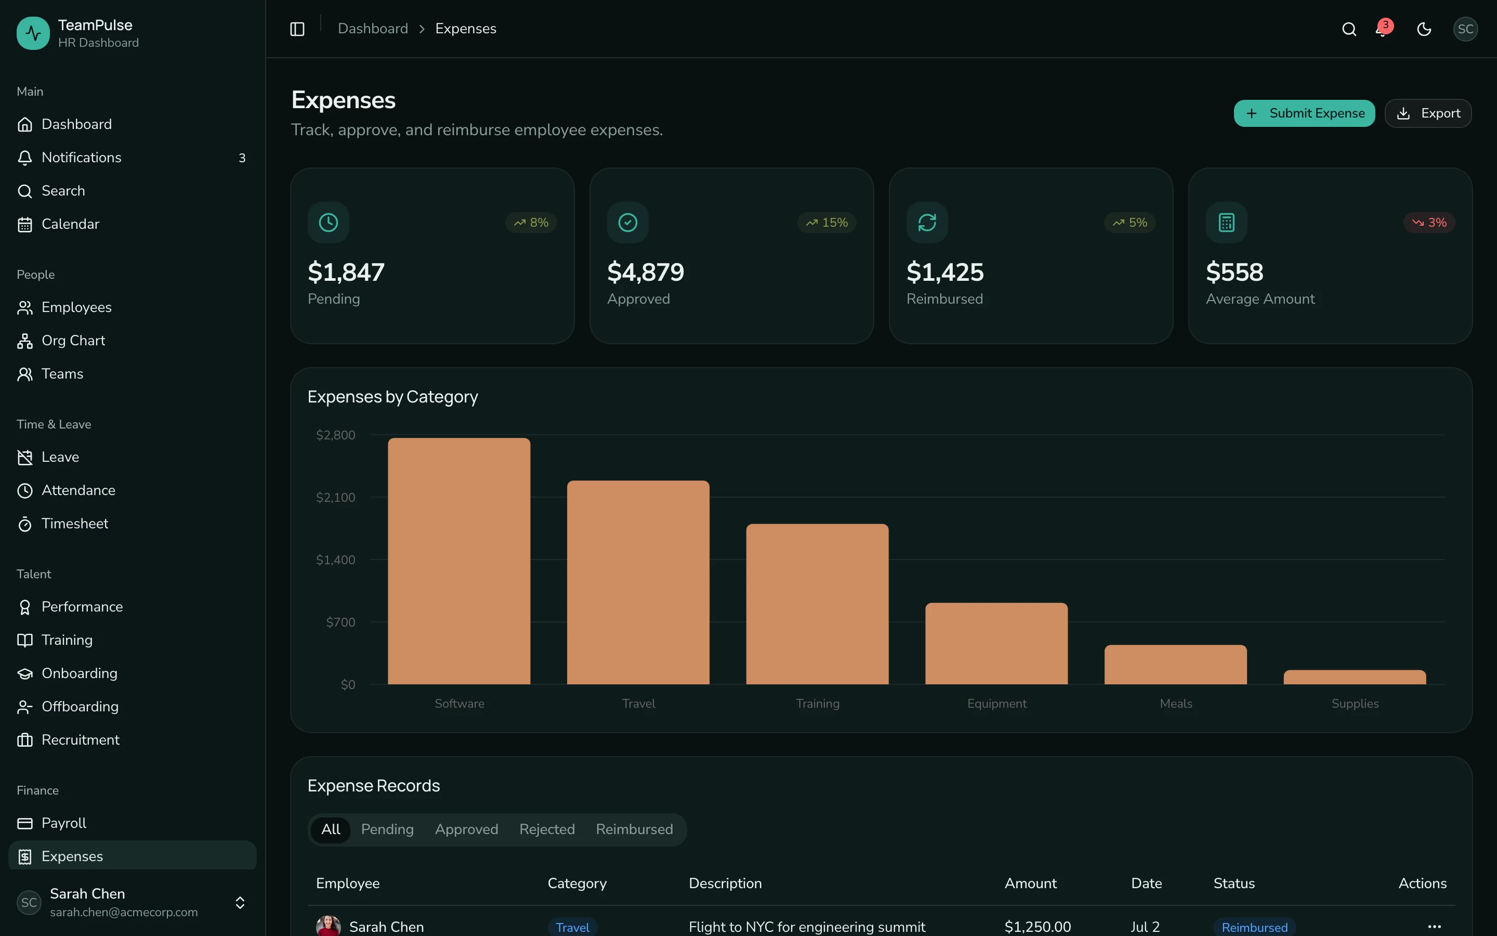Click the Average Amount calculator icon

(1227, 222)
